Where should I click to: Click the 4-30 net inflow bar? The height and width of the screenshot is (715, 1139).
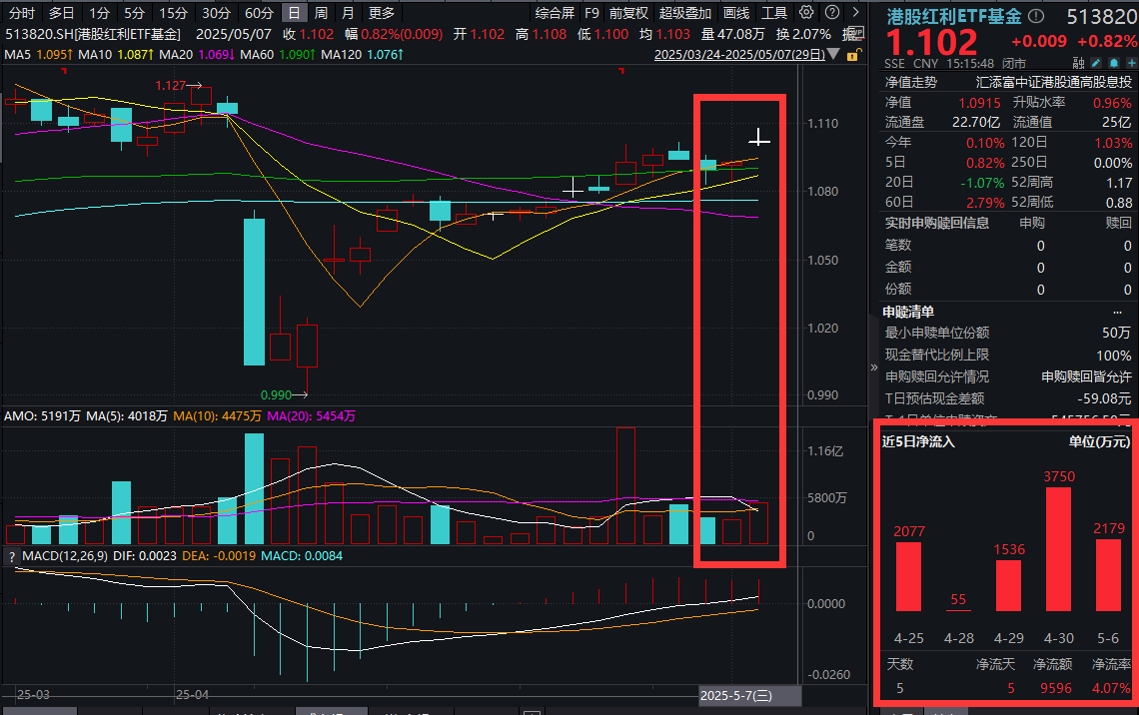[1058, 548]
